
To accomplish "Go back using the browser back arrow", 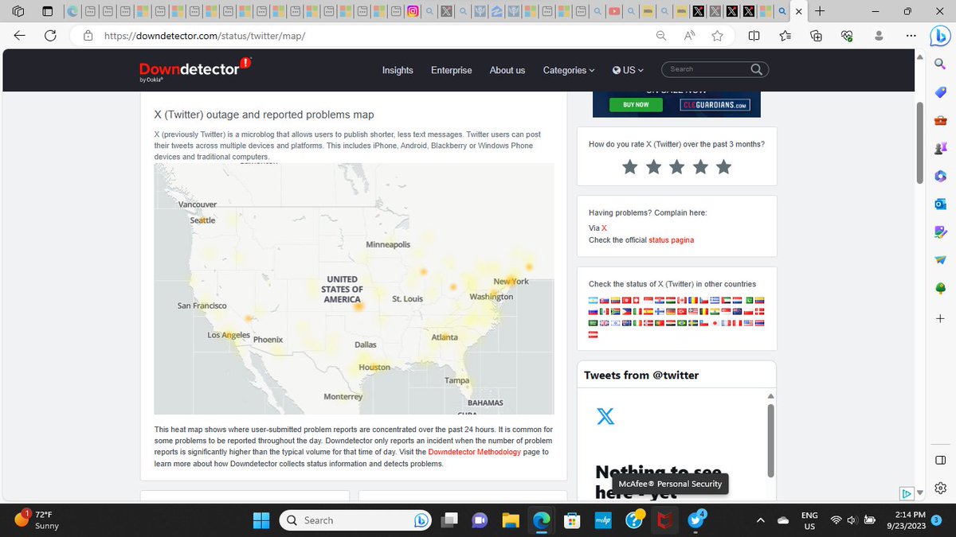I will pyautogui.click(x=20, y=36).
